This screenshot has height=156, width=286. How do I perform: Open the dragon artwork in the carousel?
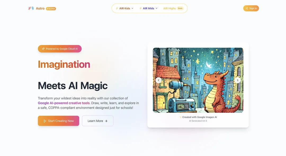coord(198,80)
